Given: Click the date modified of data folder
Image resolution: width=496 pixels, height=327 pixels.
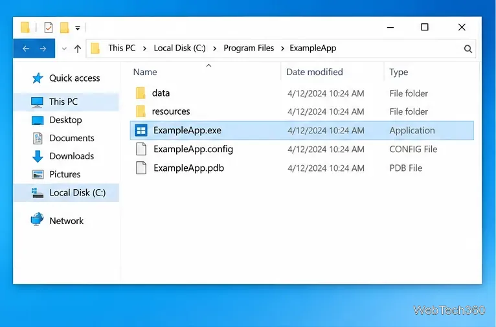Looking at the screenshot, I should (x=326, y=94).
